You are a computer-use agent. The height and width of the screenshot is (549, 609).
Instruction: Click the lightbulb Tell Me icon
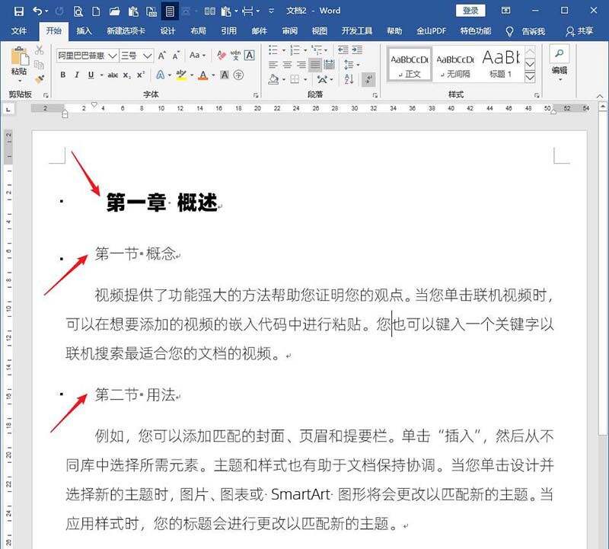coord(509,31)
